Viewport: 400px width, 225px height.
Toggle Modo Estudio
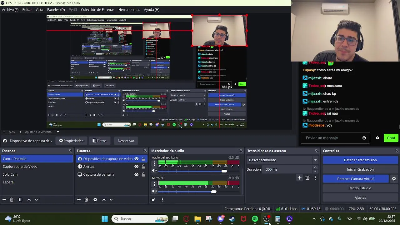pyautogui.click(x=360, y=188)
